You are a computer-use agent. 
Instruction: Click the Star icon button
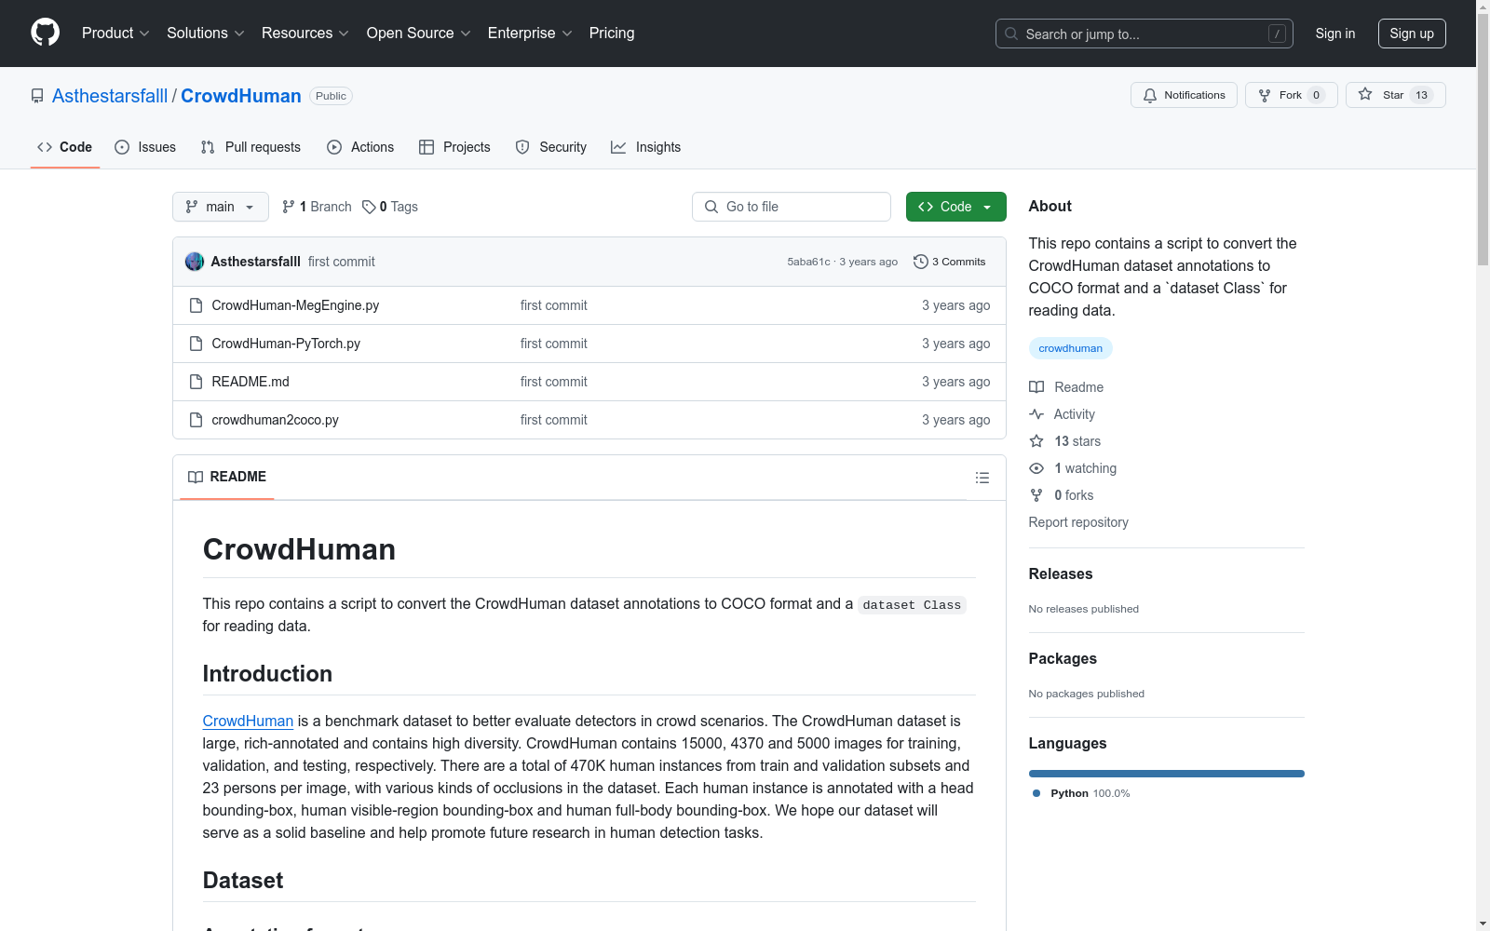tap(1365, 94)
